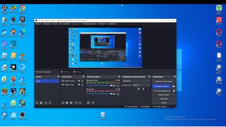The width and height of the screenshot is (226, 127).
Task: Open the Сервис menu
Action: pos(102,24)
